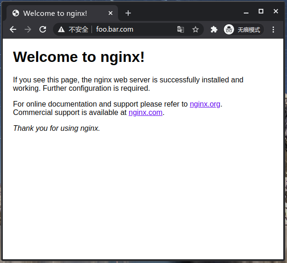Screen dimensions: 287x263
Task: Reload the foo.bar.com page
Action: [x=43, y=29]
